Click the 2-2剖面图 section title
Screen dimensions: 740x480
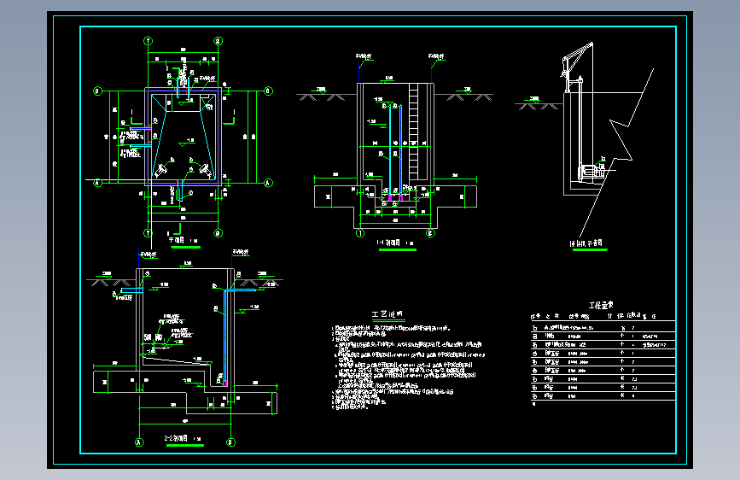tap(176, 438)
